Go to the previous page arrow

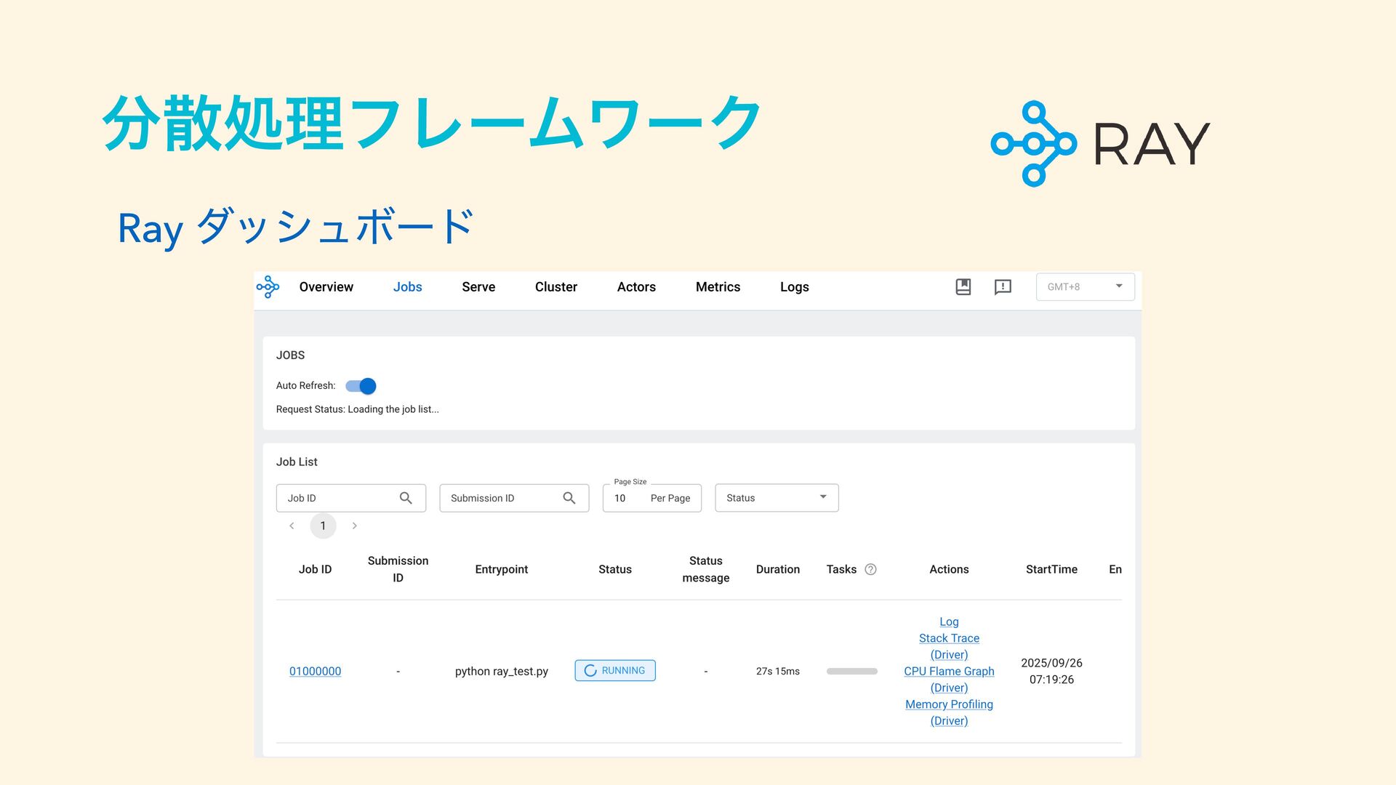292,526
